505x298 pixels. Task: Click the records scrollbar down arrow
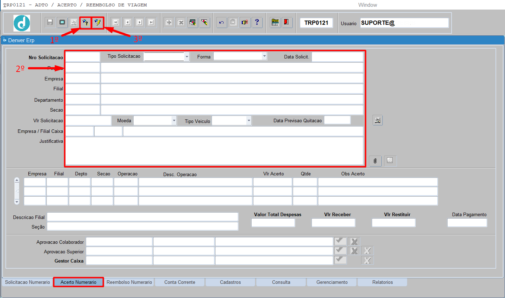coord(17,202)
